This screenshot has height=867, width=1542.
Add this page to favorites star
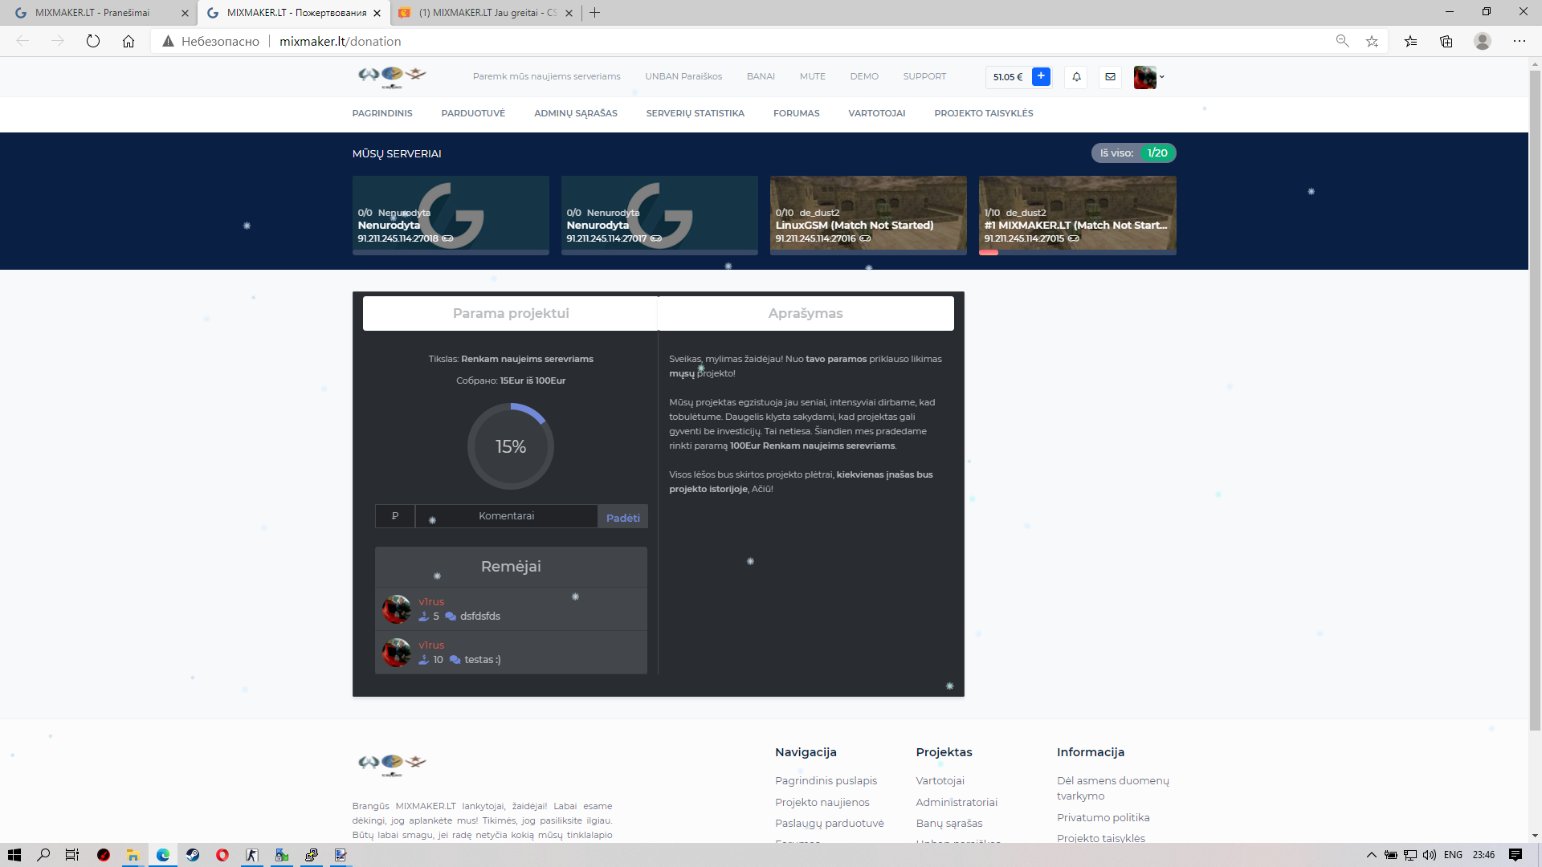coord(1372,41)
